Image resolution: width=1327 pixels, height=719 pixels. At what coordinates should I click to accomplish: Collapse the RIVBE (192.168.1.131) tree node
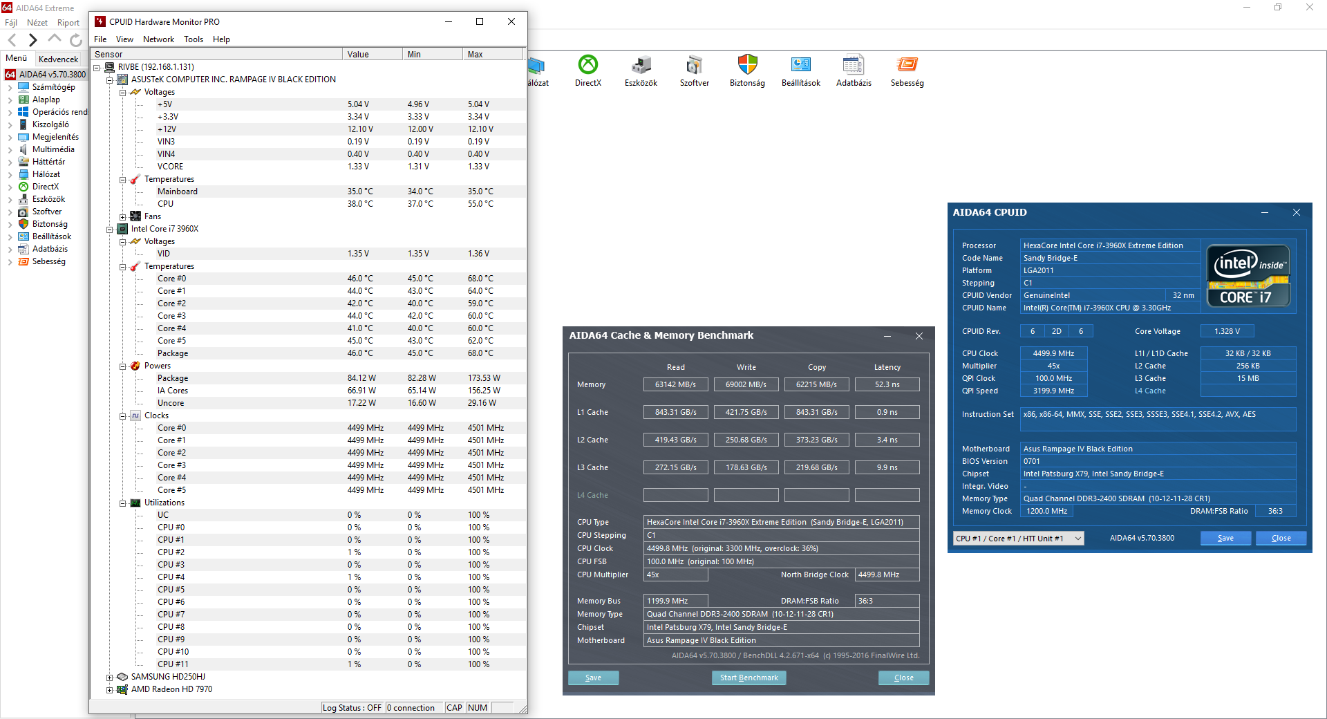[97, 67]
